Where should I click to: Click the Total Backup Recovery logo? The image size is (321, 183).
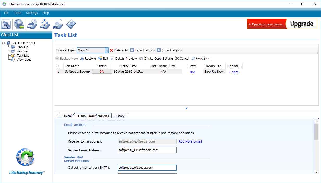coord(26,161)
